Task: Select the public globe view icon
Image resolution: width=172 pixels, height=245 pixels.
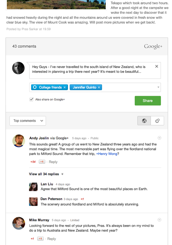Action: [x=144, y=120]
